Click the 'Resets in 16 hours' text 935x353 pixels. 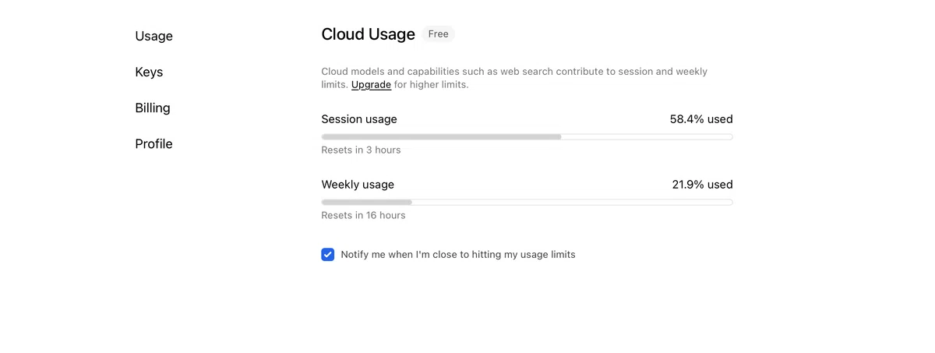[x=363, y=215]
